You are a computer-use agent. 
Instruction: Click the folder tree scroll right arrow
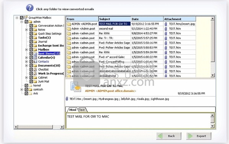click(x=62, y=127)
